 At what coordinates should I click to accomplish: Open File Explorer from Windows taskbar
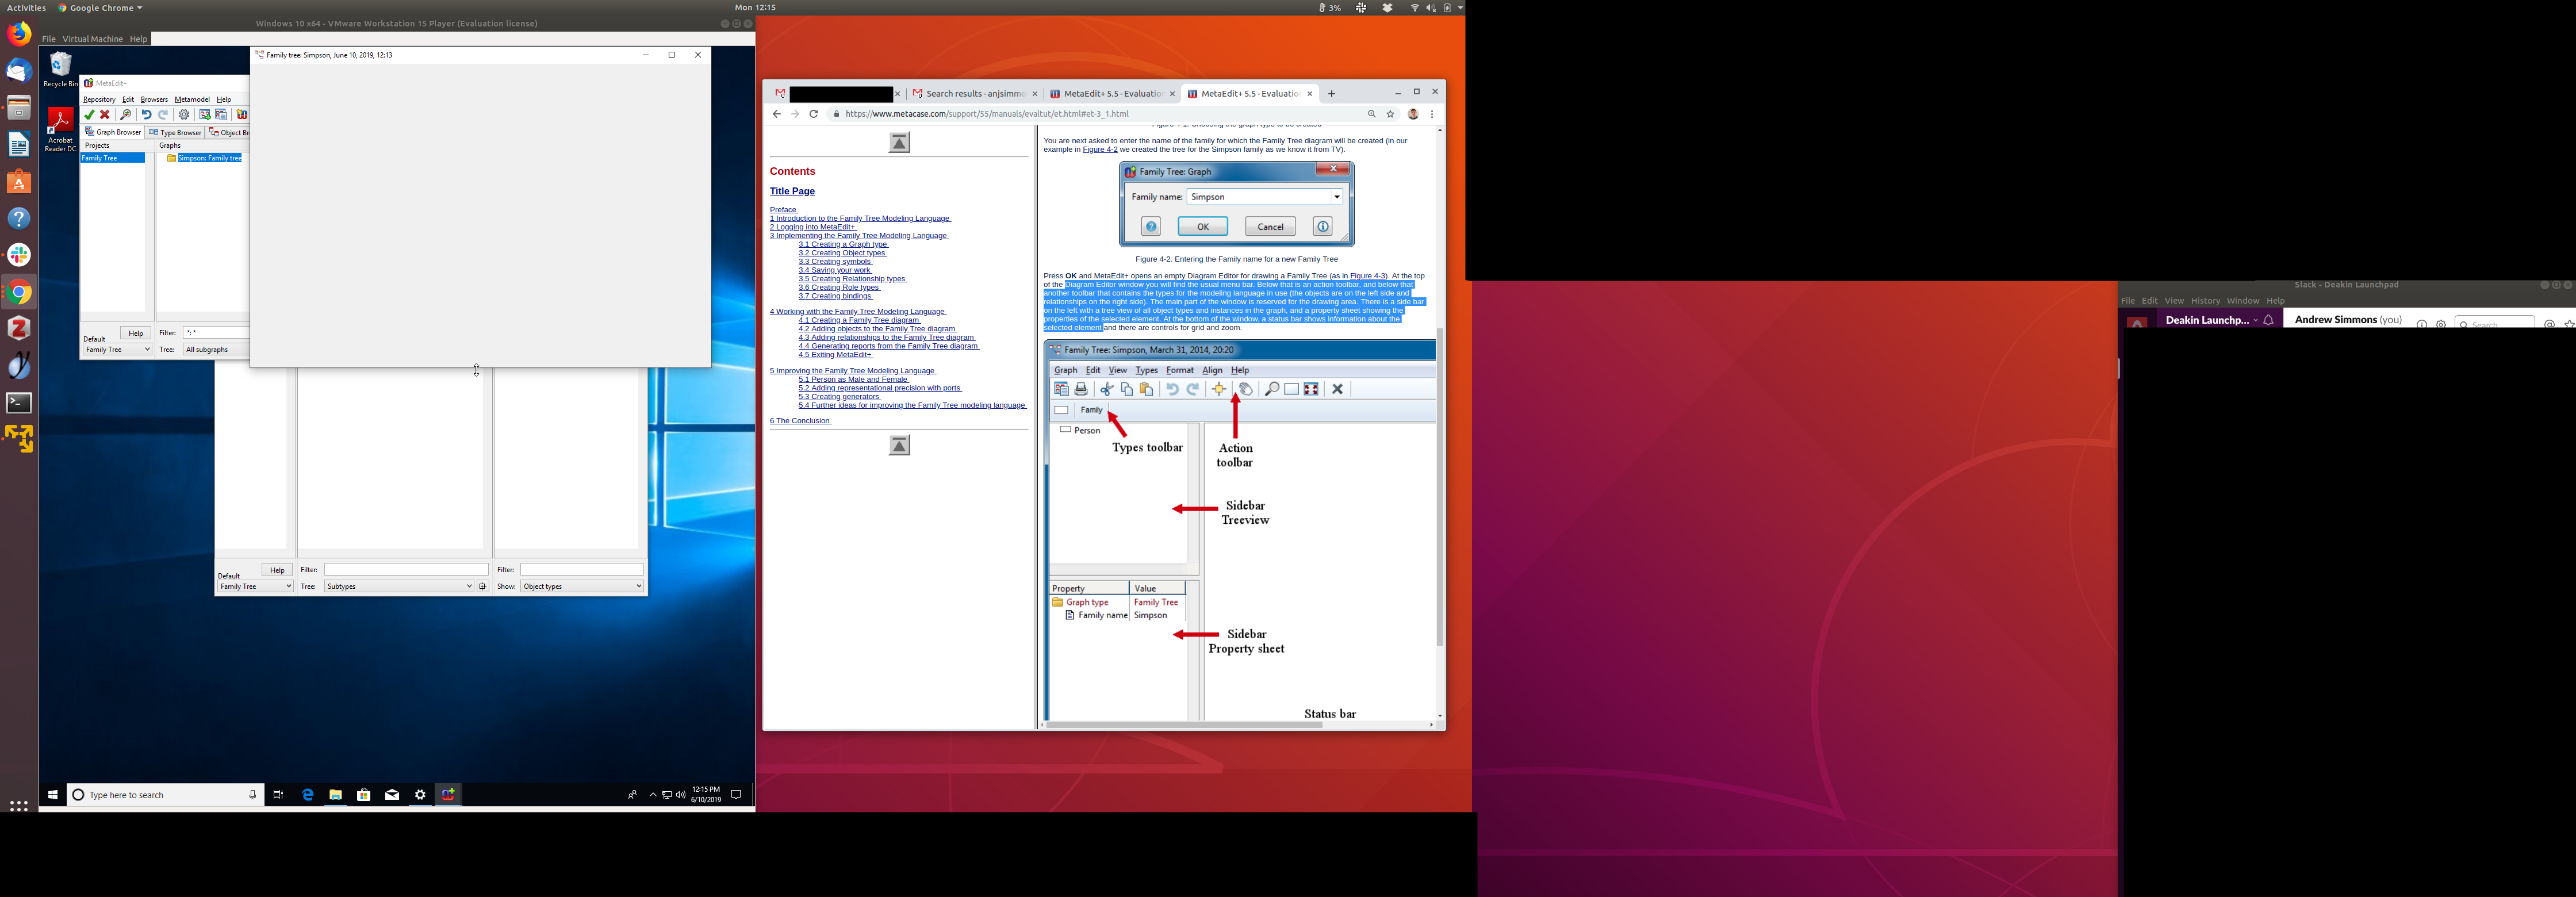336,795
